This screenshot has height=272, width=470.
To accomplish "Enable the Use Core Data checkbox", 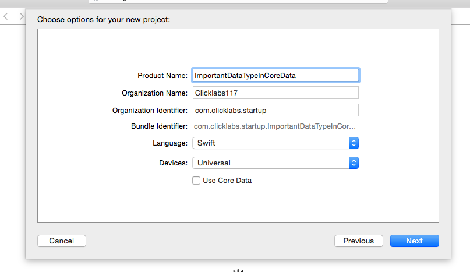I will pos(196,181).
